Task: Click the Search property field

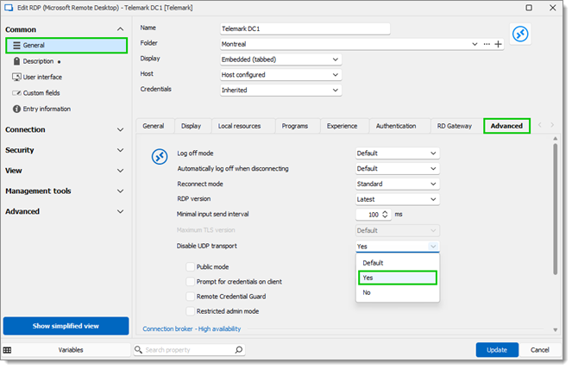Action: 188,350
